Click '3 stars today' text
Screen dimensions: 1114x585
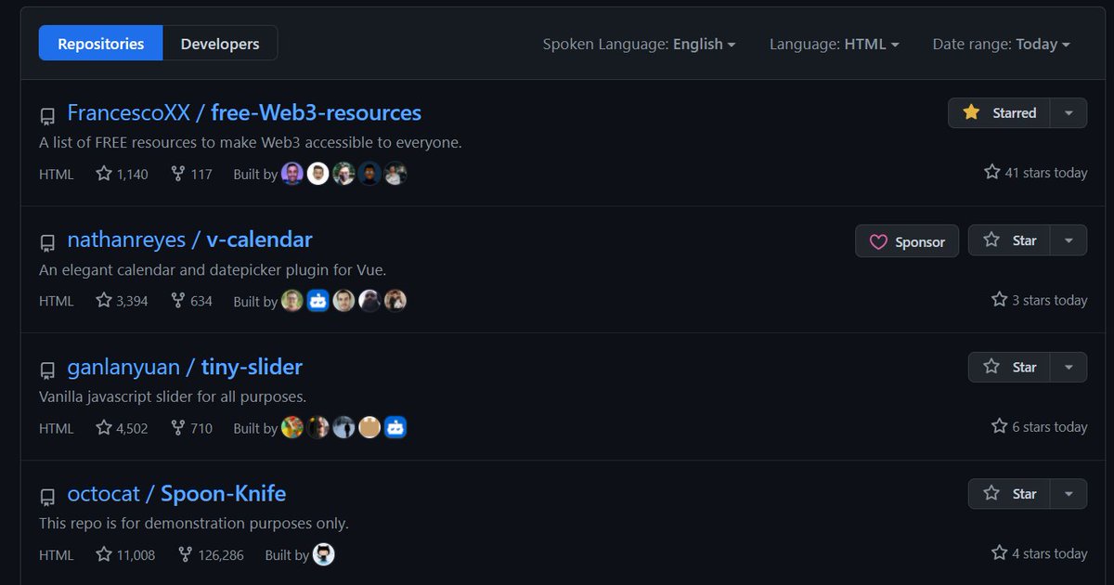(x=1049, y=300)
